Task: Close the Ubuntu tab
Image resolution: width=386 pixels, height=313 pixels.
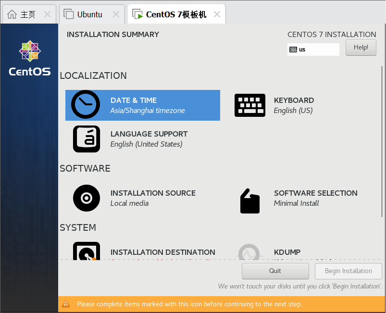Action: tap(116, 14)
